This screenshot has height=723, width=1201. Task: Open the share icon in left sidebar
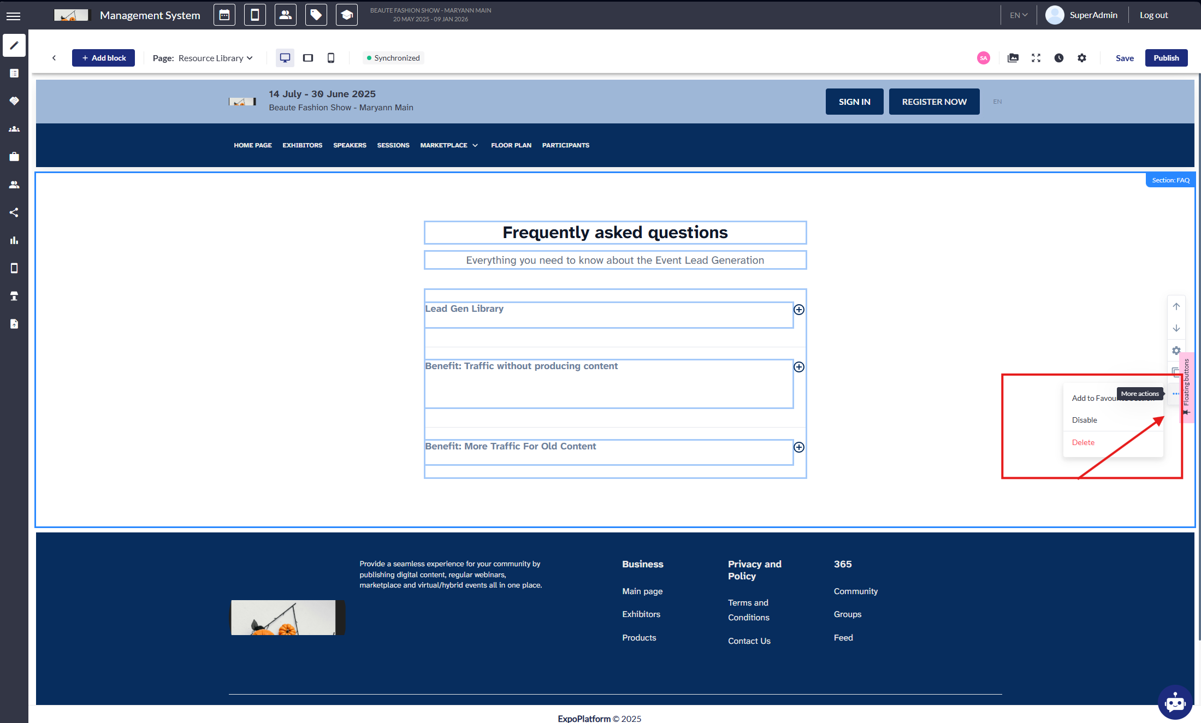(14, 212)
